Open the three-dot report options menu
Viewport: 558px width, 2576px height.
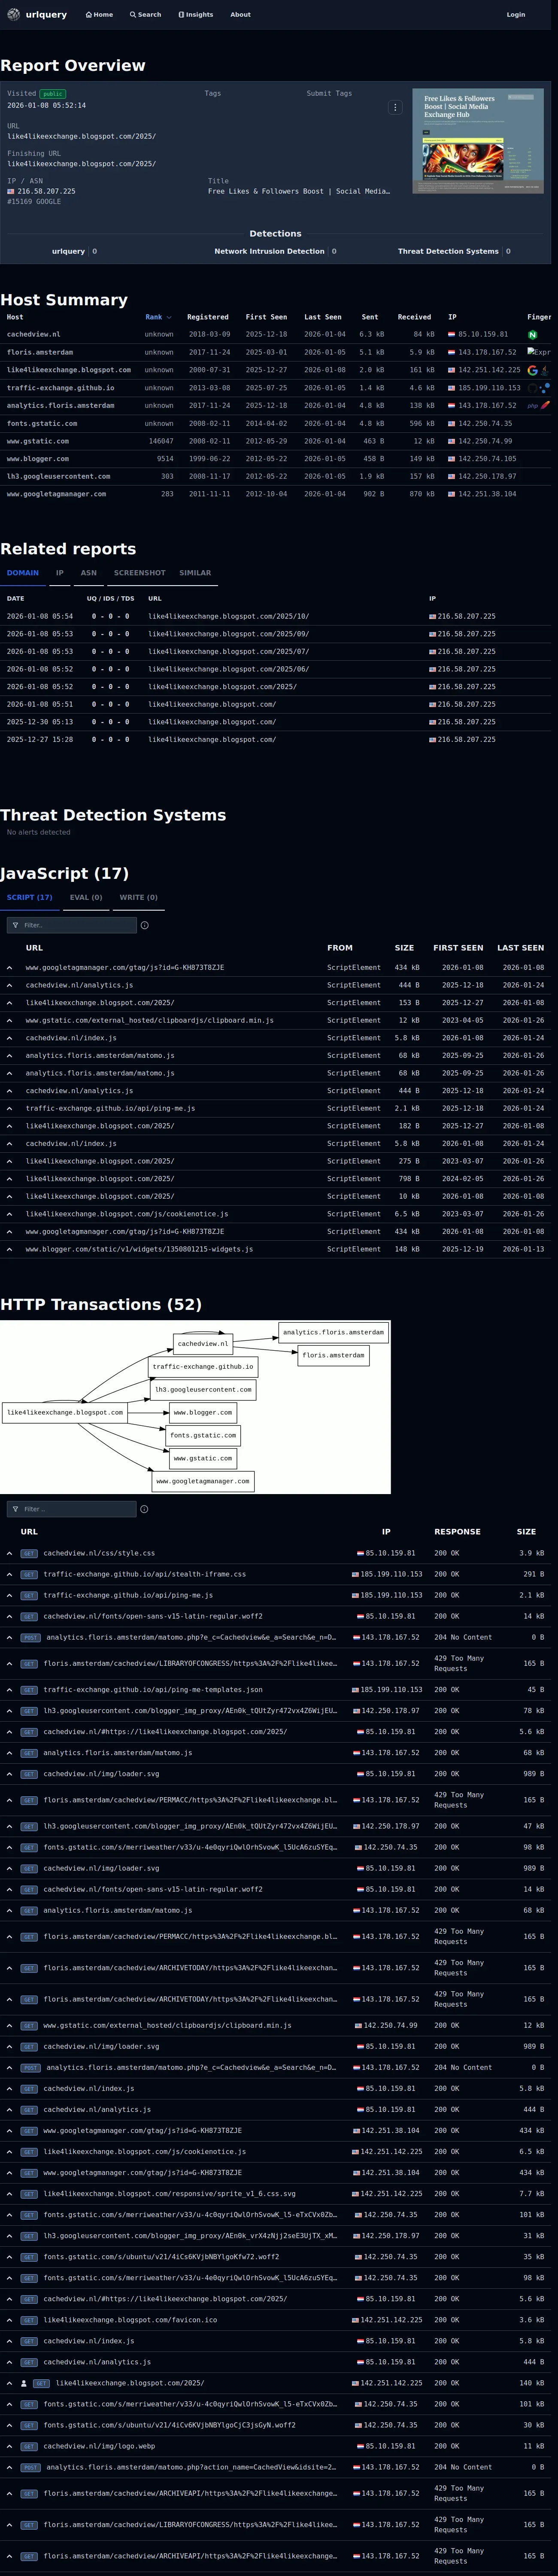tap(395, 107)
